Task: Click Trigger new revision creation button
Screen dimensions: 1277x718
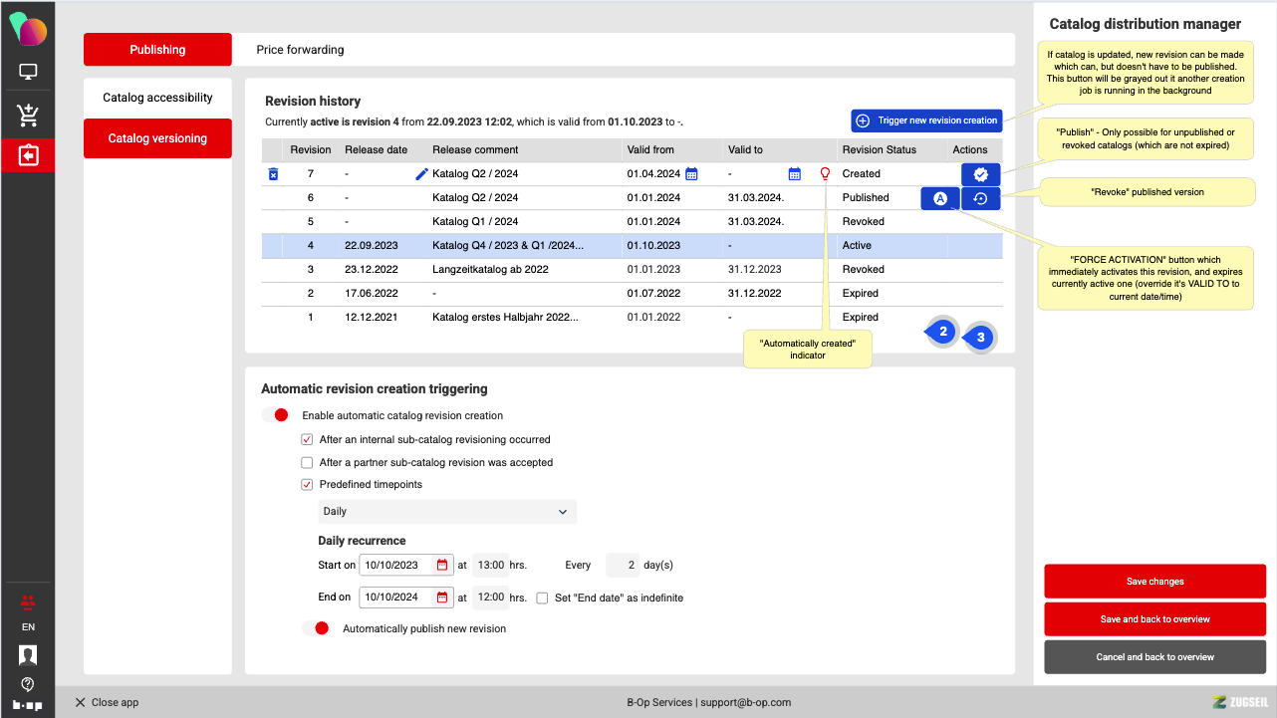Action: point(926,120)
